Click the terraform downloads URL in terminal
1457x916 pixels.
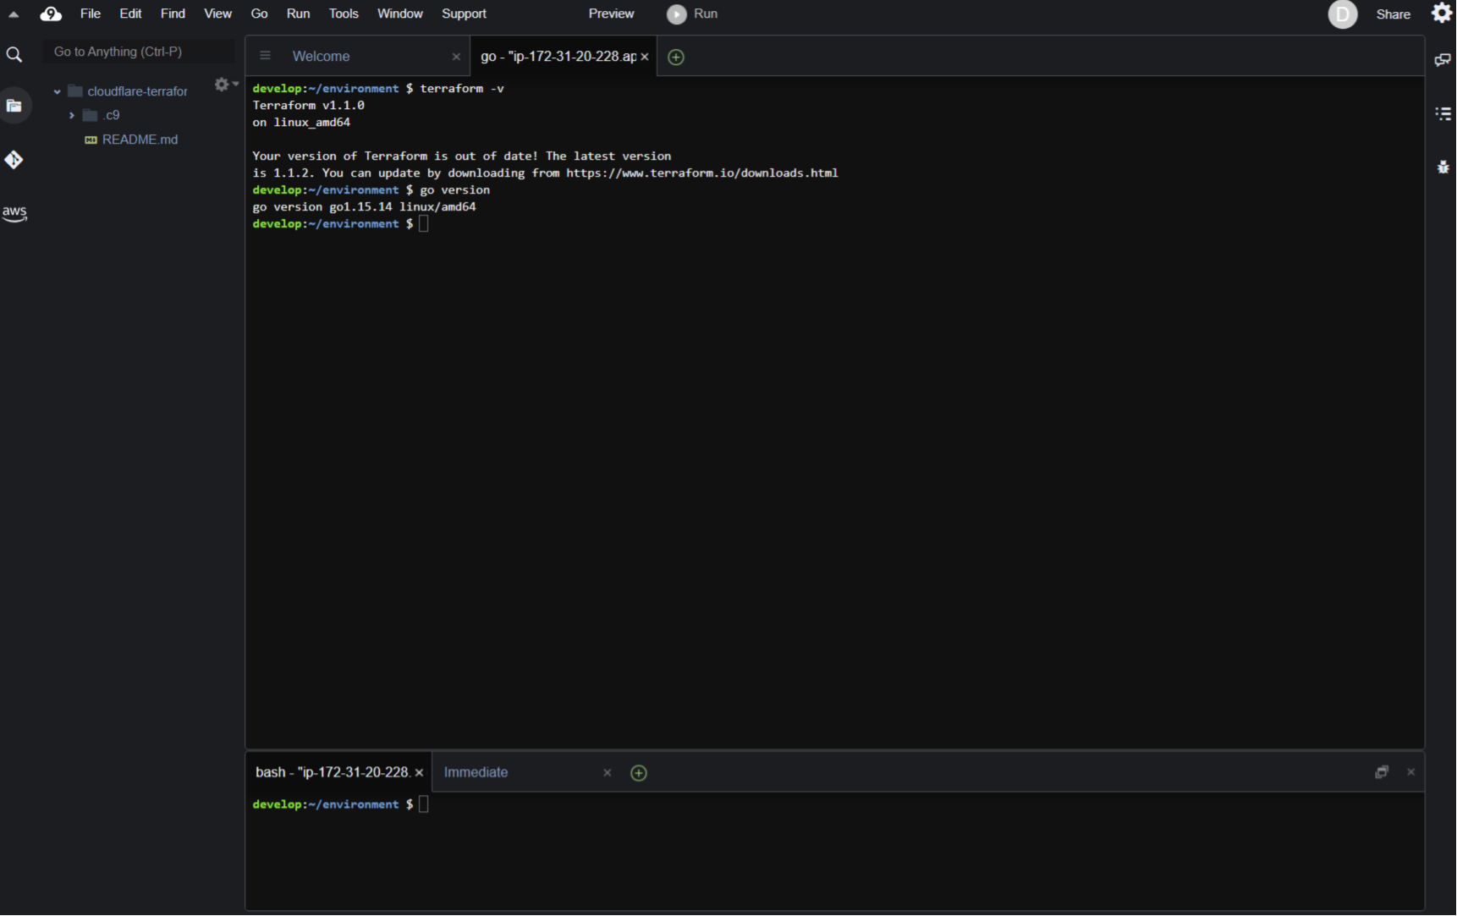(702, 173)
